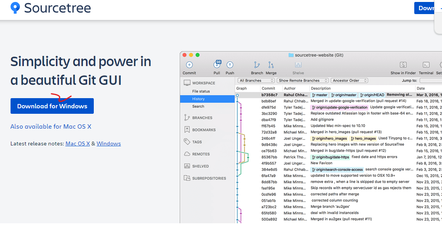Image resolution: width=442 pixels, height=226 pixels.
Task: Click the REMOTES cloud icon
Action: click(187, 154)
